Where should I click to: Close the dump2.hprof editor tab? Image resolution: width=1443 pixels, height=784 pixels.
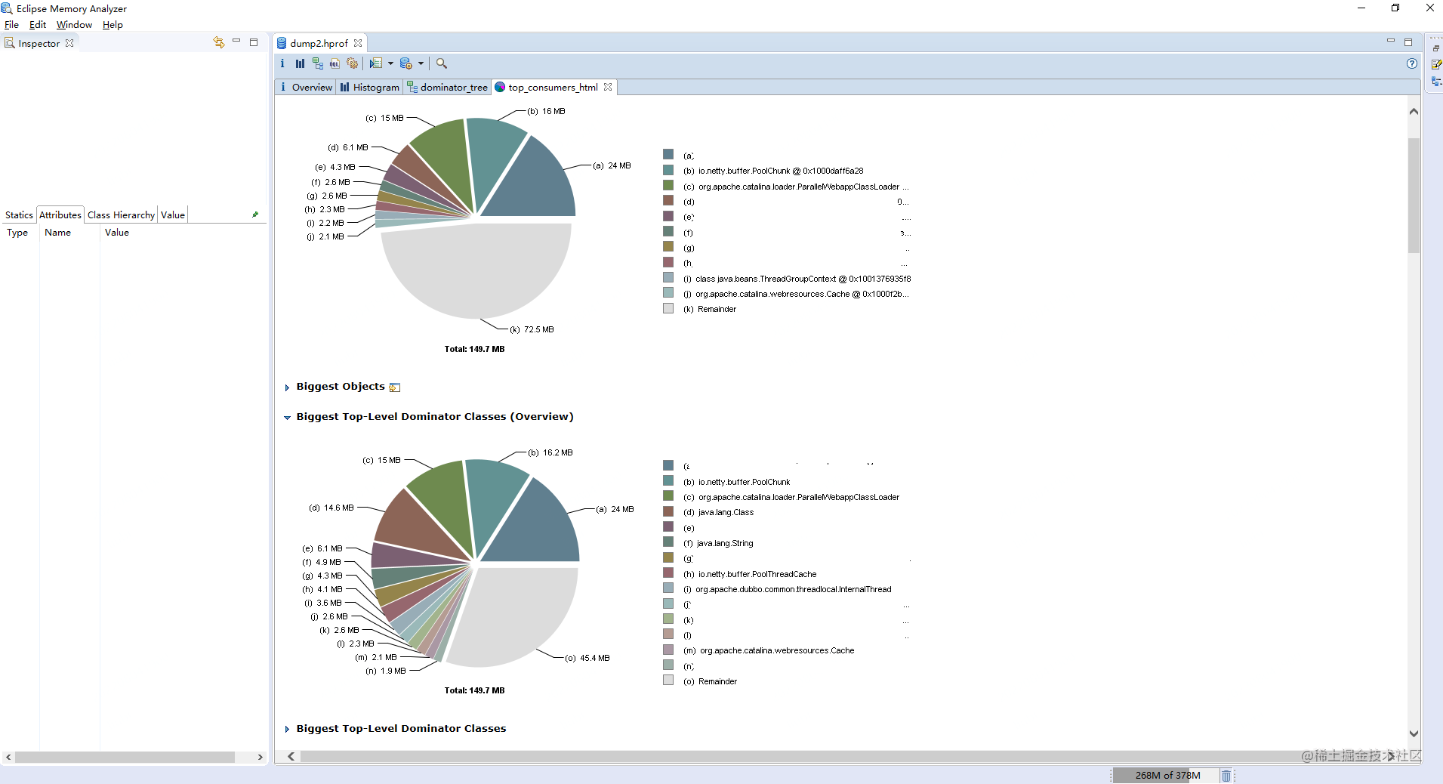point(358,43)
